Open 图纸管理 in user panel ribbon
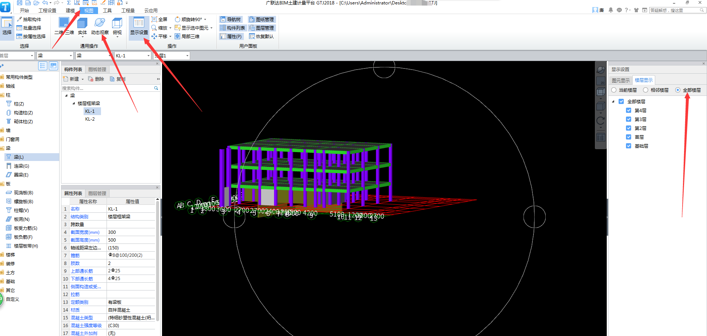The height and width of the screenshot is (336, 707). [x=262, y=19]
